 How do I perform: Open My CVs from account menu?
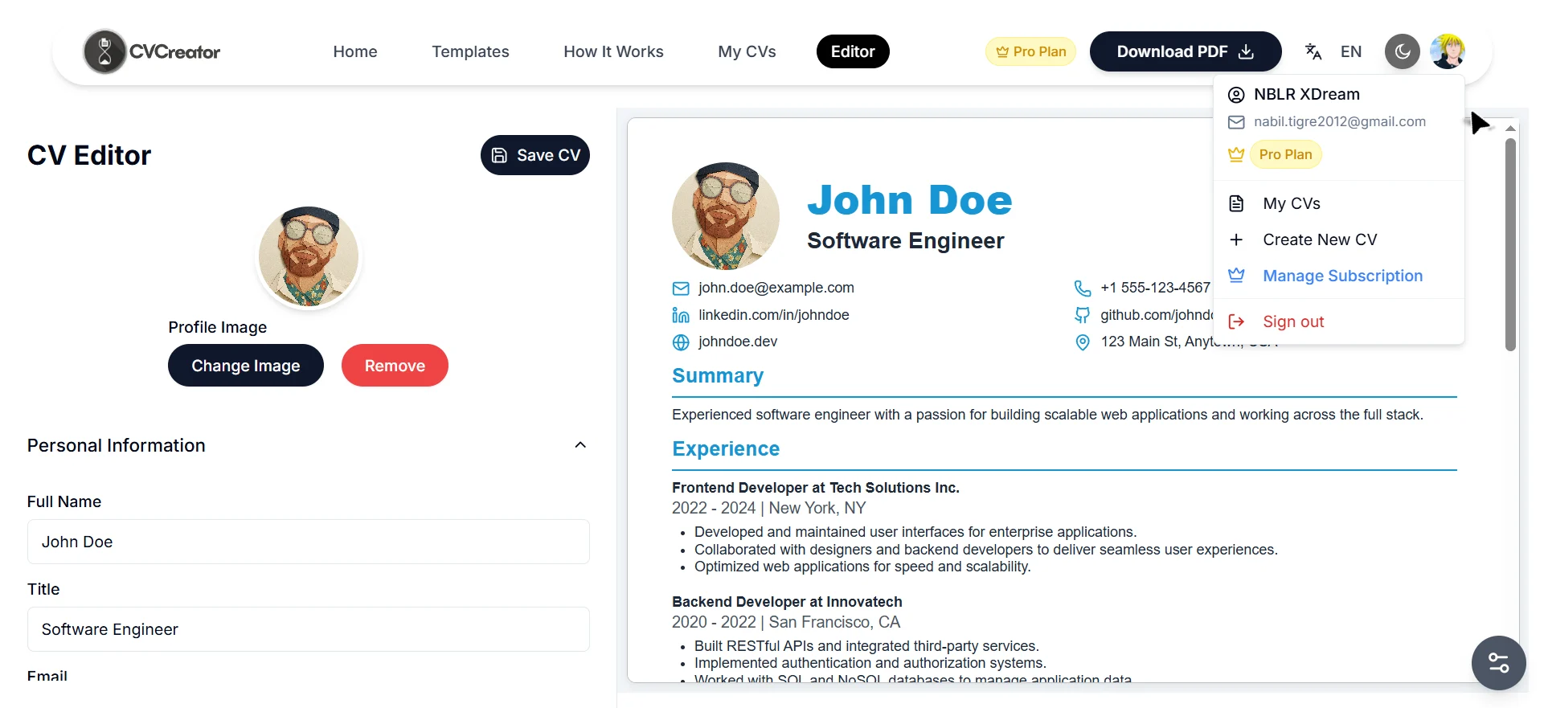tap(1338, 203)
